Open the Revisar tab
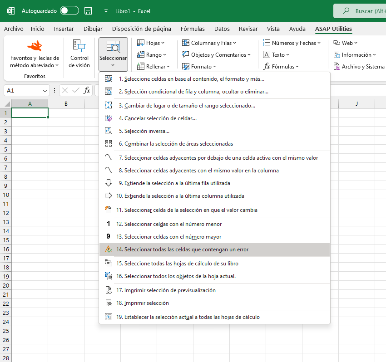 click(248, 29)
